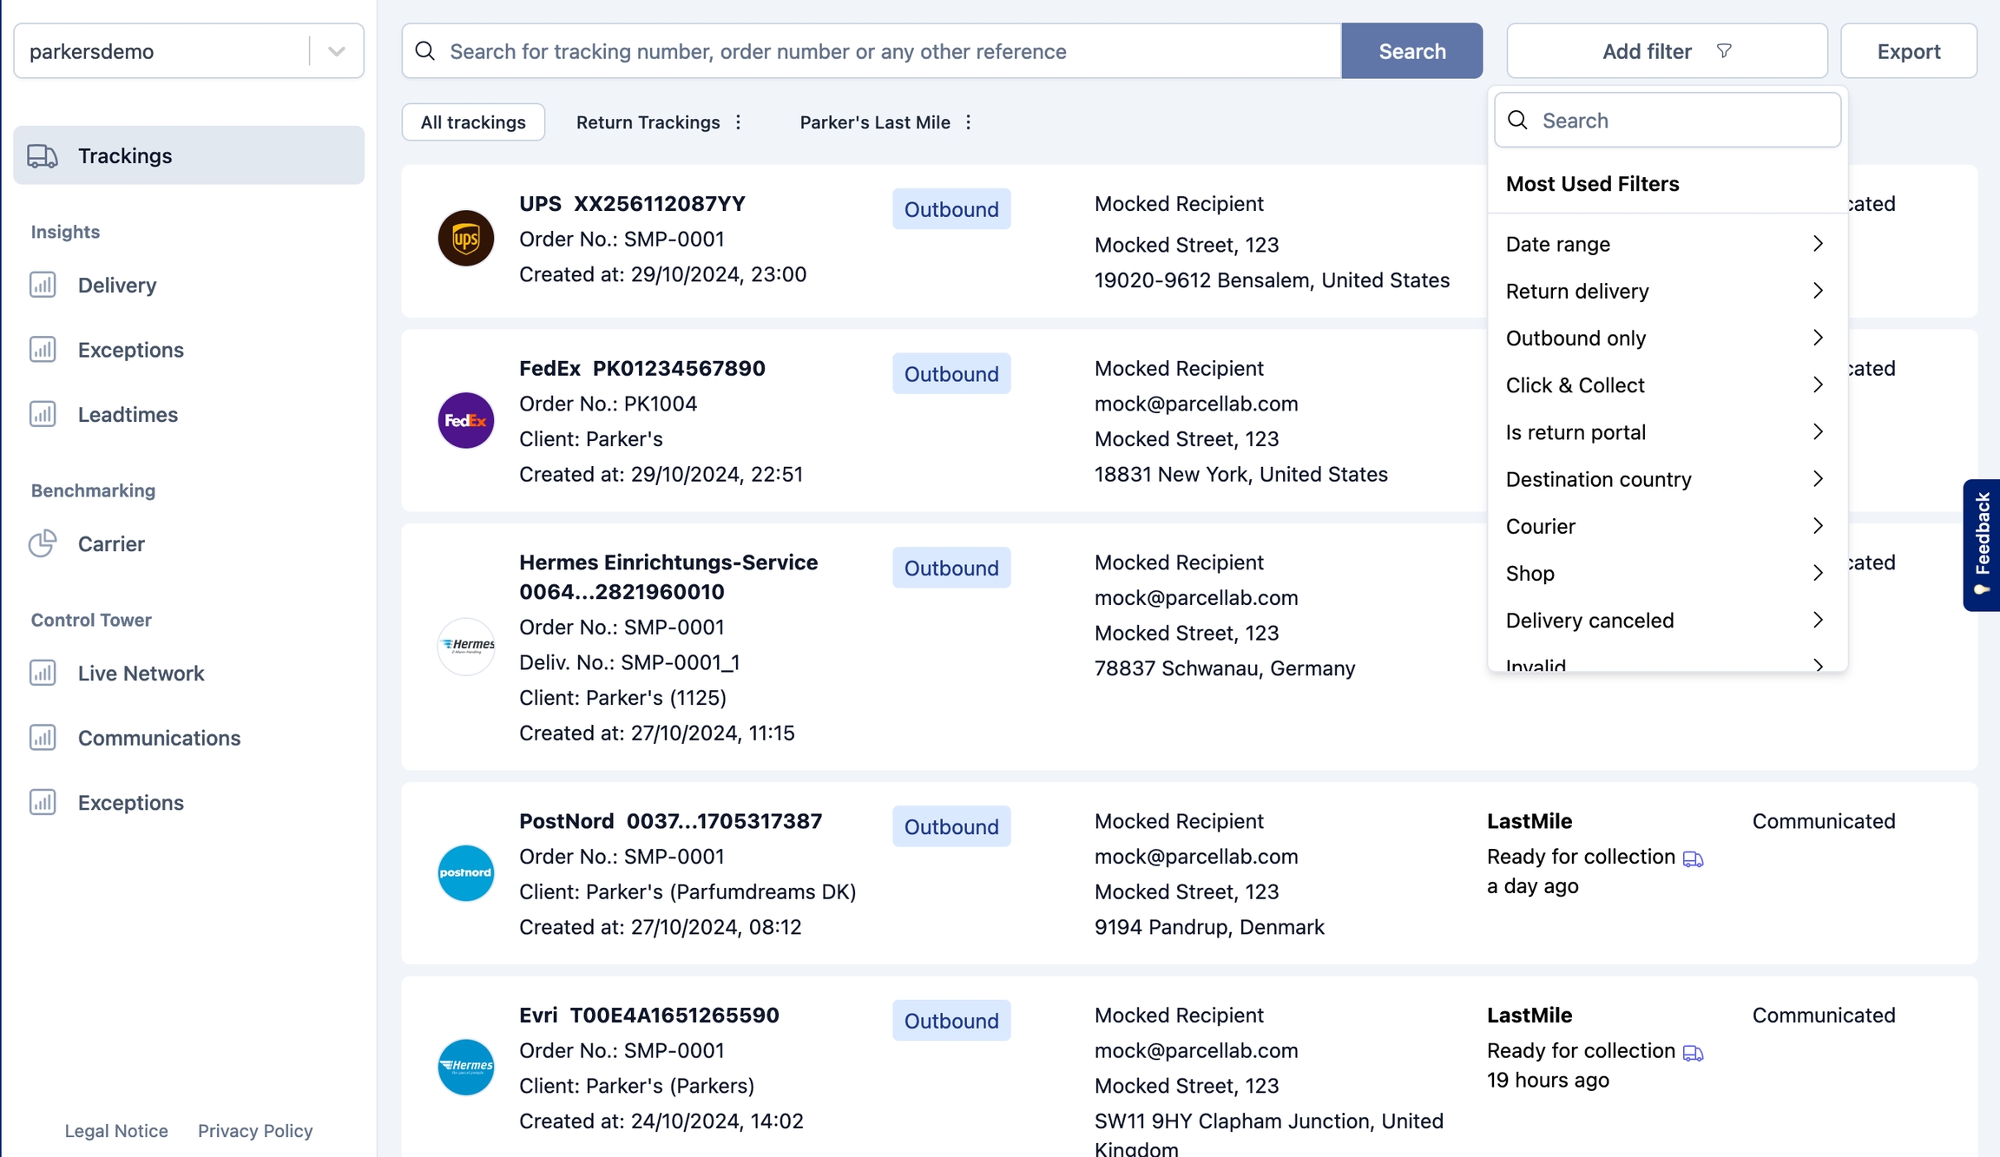Screen dimensions: 2000x1157
Task: Click the FedEx carrier logo
Action: pos(465,420)
